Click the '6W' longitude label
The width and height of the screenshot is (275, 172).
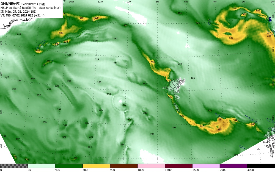(x=186, y=2)
